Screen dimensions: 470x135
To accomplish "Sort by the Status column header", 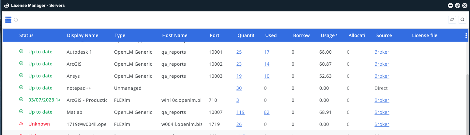I will click(26, 35).
